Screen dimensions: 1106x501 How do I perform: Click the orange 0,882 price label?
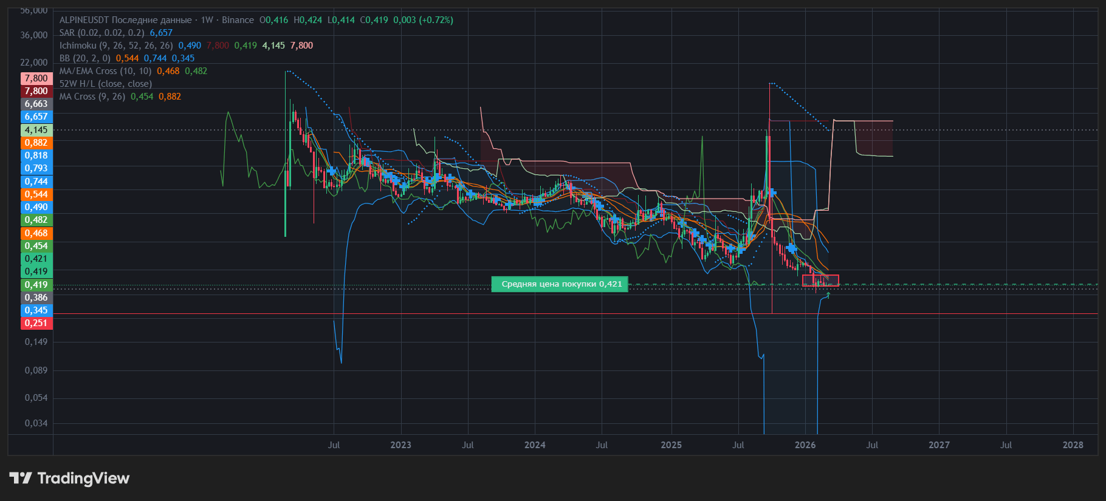click(x=36, y=143)
